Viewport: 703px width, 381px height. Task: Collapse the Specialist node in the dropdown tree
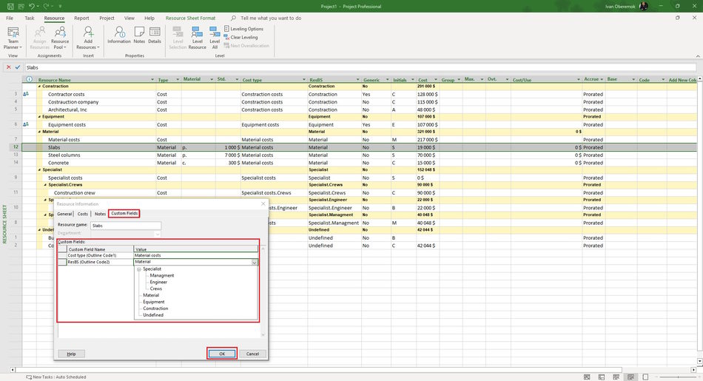pyautogui.click(x=139, y=269)
